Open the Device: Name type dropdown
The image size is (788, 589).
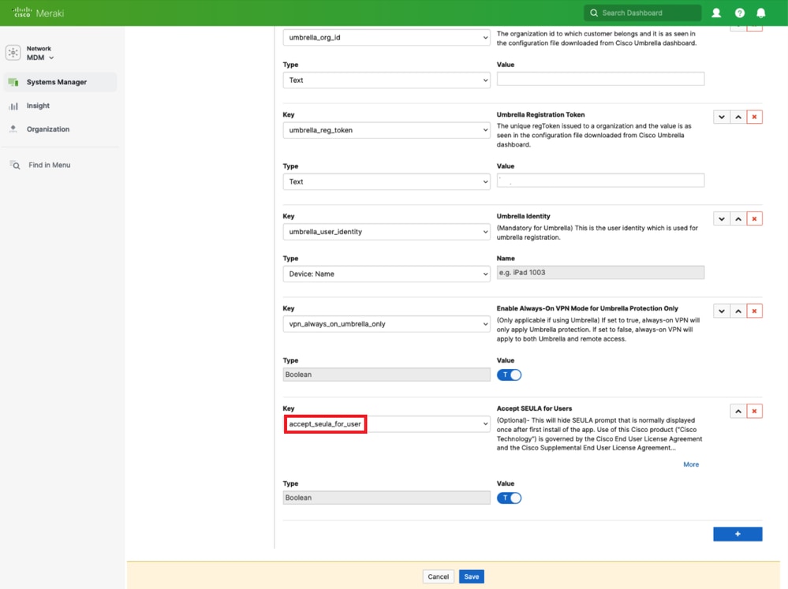pyautogui.click(x=386, y=274)
